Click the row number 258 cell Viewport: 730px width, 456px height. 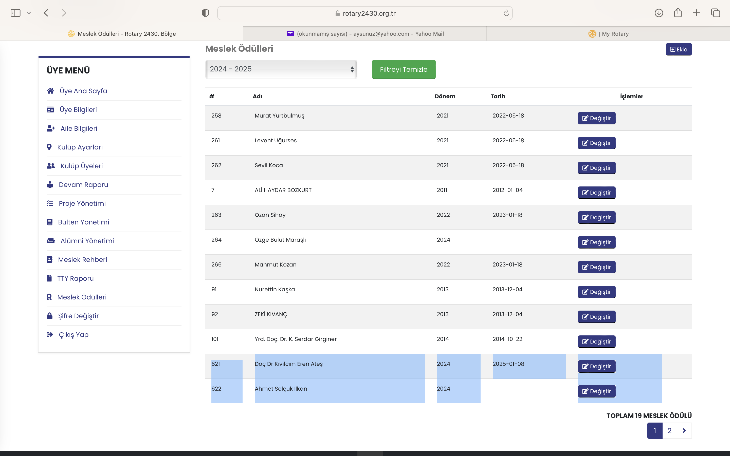click(x=216, y=116)
